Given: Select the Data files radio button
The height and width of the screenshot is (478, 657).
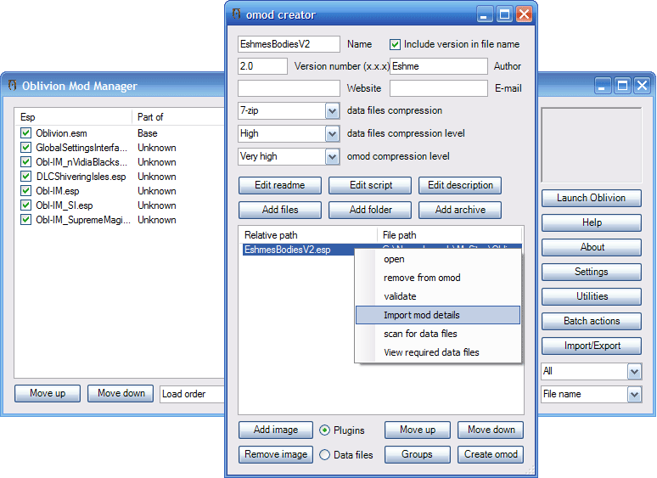Looking at the screenshot, I should click(x=324, y=455).
